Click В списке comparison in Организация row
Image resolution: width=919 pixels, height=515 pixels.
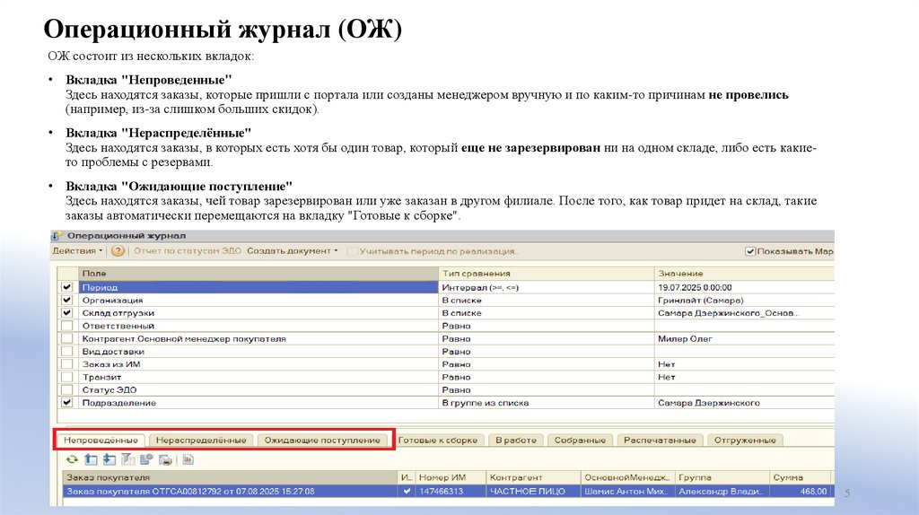coord(547,300)
